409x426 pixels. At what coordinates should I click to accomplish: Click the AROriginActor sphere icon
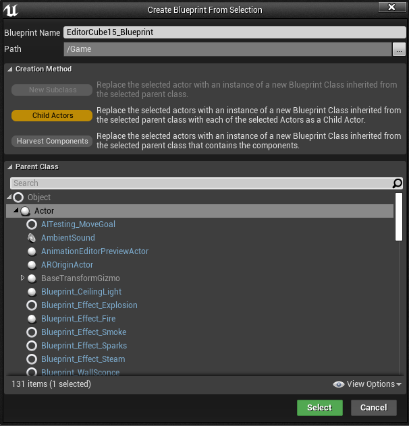(x=32, y=265)
